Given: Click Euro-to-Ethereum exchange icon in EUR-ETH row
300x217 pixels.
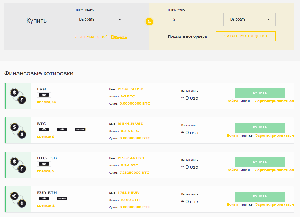Looking at the screenshot, I should 18,200.
